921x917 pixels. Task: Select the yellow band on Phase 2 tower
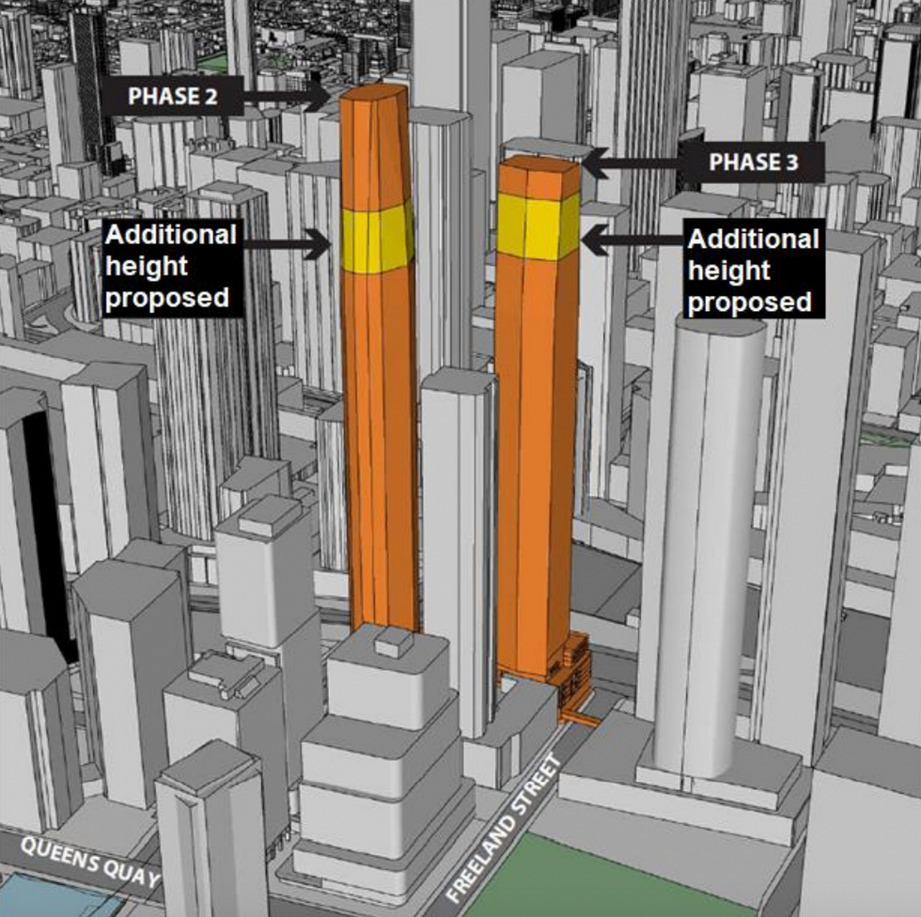point(378,237)
